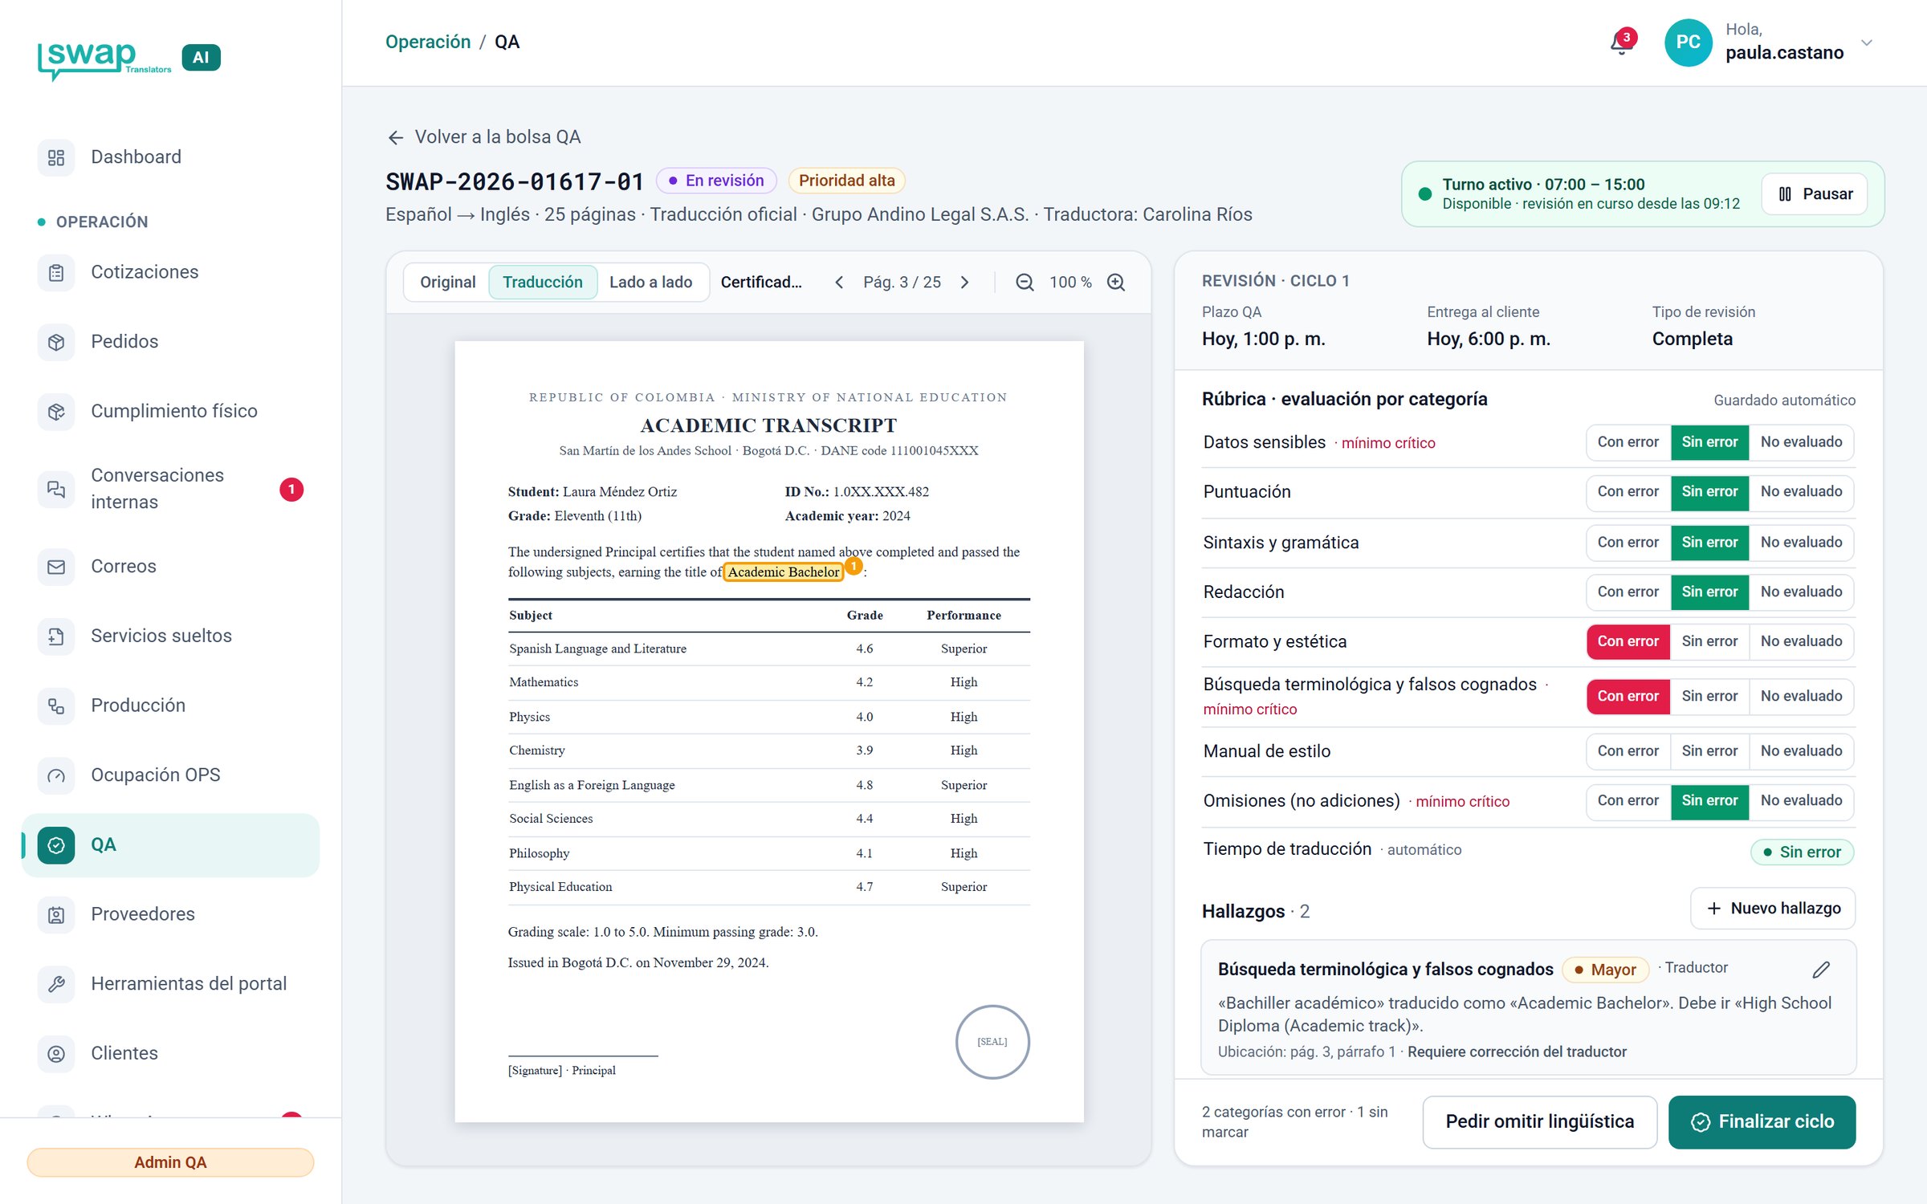Click the Operación breadcrumb link
This screenshot has width=1927, height=1204.
(428, 42)
